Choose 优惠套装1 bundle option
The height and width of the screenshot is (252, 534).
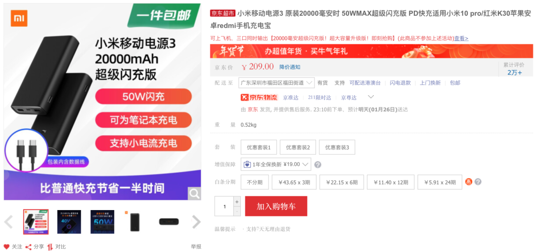259,147
